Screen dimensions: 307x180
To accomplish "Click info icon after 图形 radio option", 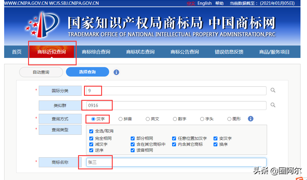I will [251, 119].
